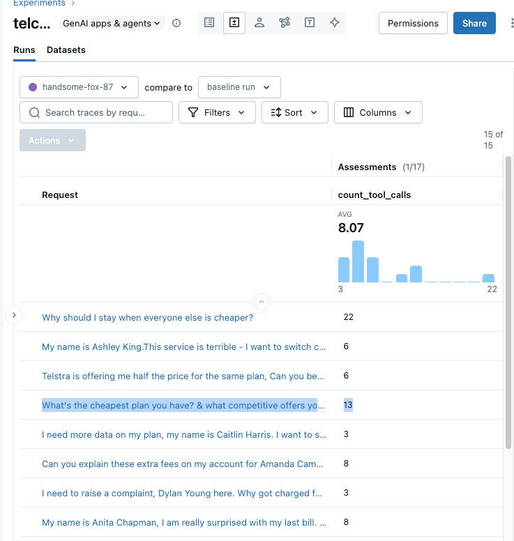Expand the left side panel arrow
514x541 pixels.
14,315
